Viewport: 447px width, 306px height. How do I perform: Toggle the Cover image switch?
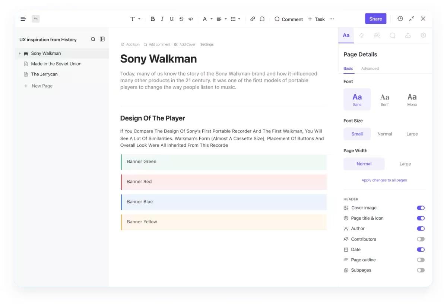(421, 208)
